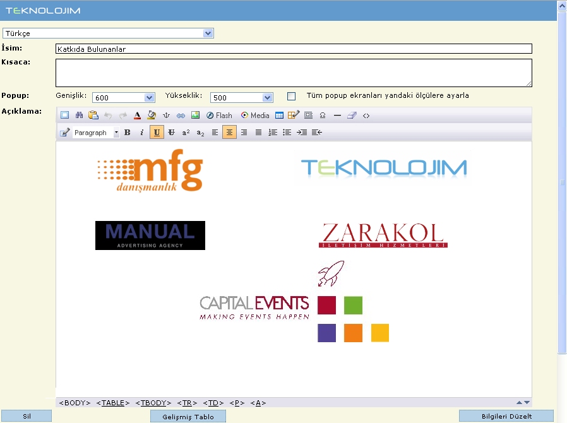Open the background highlight color tool
The width and height of the screenshot is (567, 423).
[x=152, y=116]
